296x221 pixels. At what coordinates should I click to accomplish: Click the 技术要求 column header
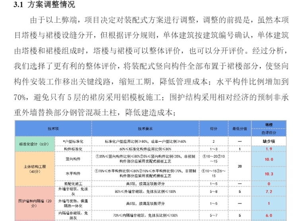(x=146, y=129)
